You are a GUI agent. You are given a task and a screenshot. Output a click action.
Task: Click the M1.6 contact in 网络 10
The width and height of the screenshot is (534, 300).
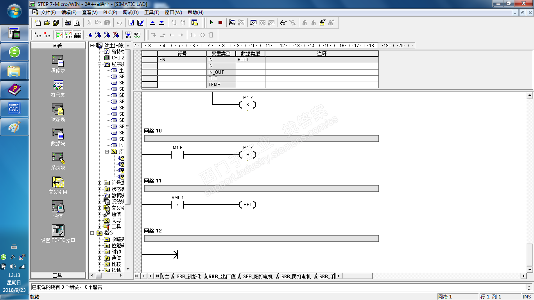pos(177,155)
